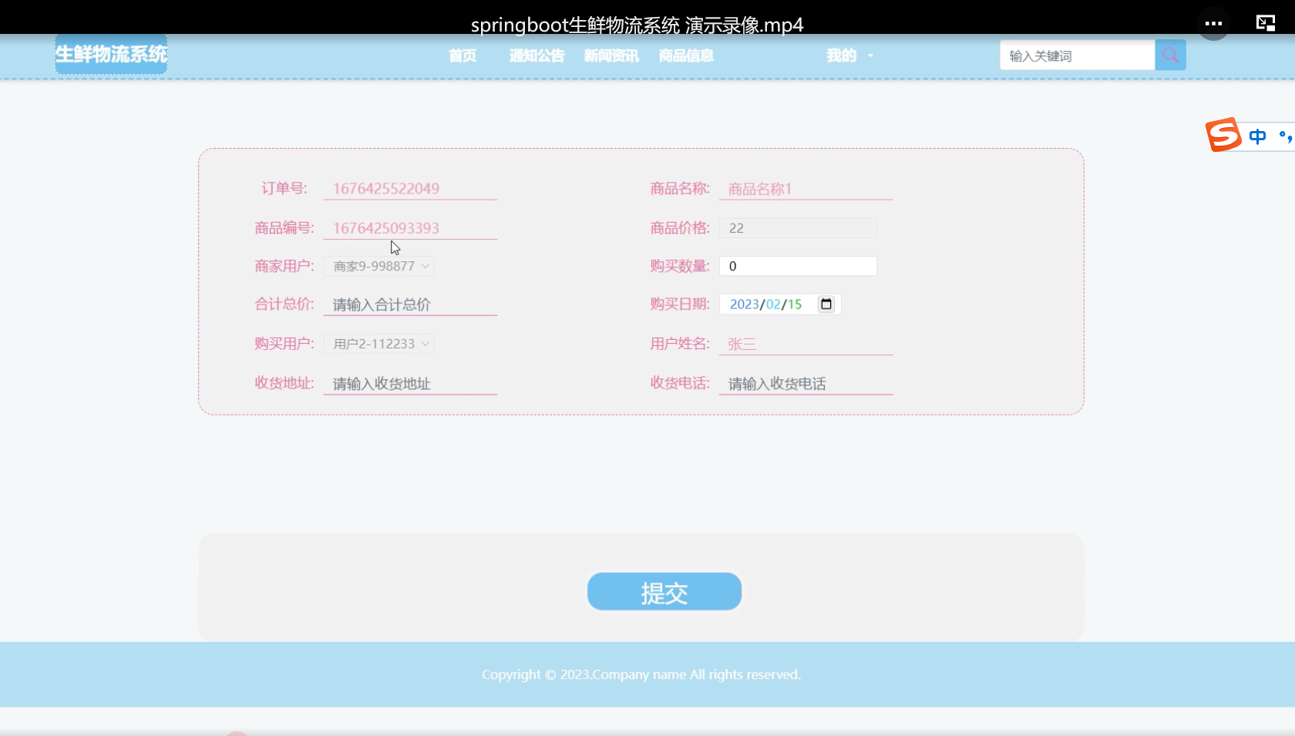
Task: Go to 首页 nav item
Action: coord(462,55)
